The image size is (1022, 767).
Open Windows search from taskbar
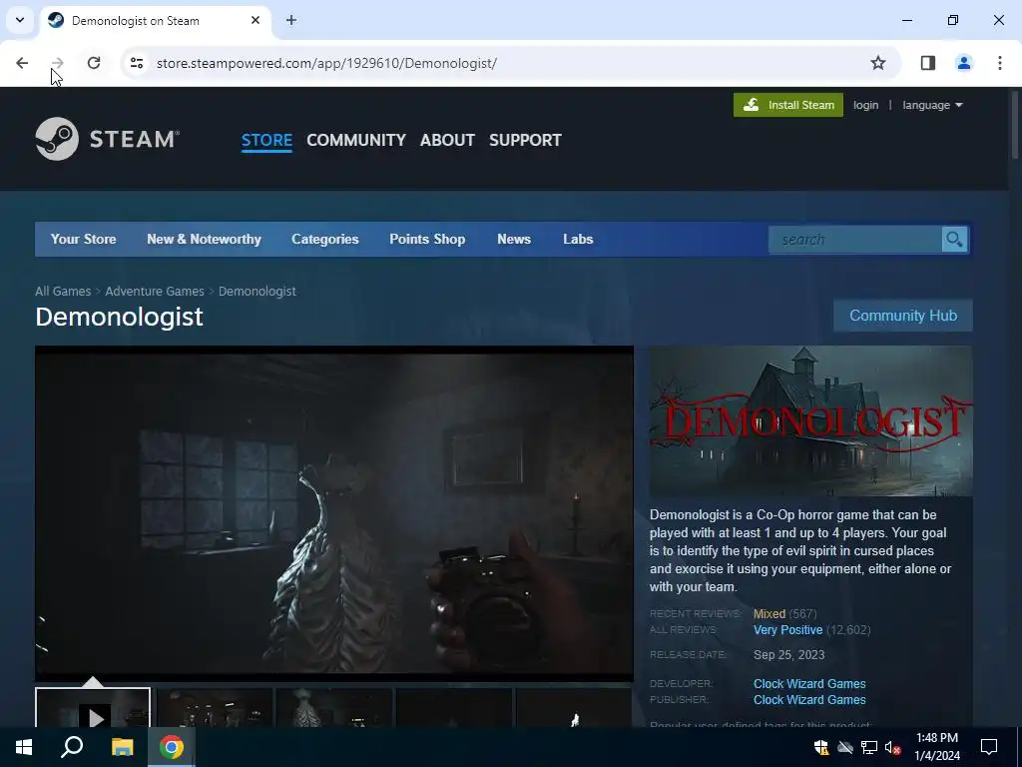tap(72, 747)
